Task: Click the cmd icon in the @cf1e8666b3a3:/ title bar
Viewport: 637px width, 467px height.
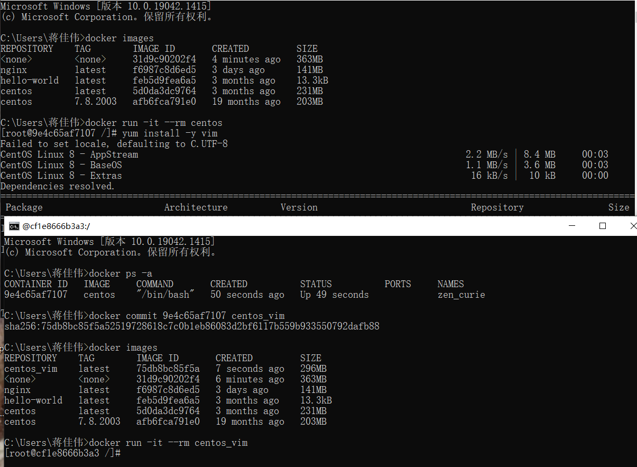Action: coord(14,226)
